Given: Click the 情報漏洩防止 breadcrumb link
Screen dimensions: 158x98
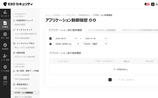Looking at the screenshot, I should 84,15.
